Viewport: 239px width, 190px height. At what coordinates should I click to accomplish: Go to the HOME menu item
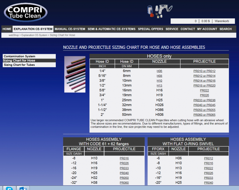[7, 29]
